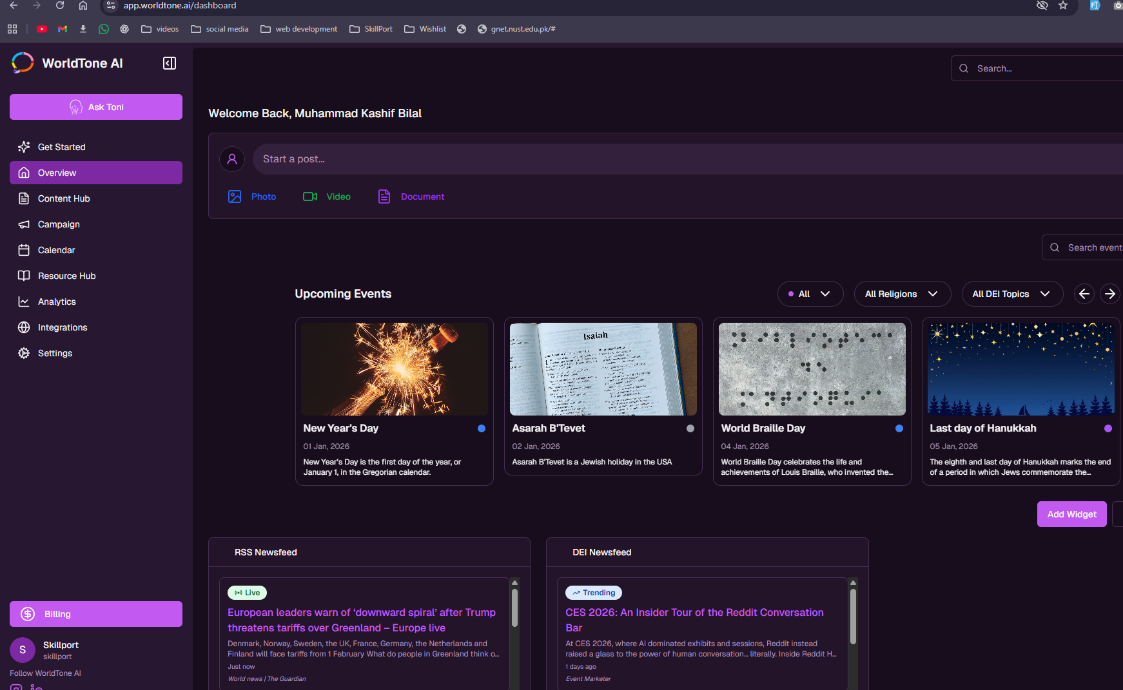Toggle the dot on Last day of Hanukkah card
Screen dimensions: 1123x690
coord(1108,428)
